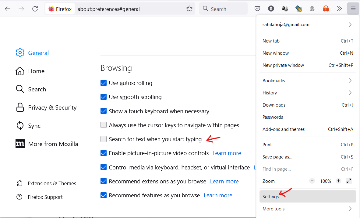Open the Firefox Support link
This screenshot has width=360, height=218.
tap(45, 197)
